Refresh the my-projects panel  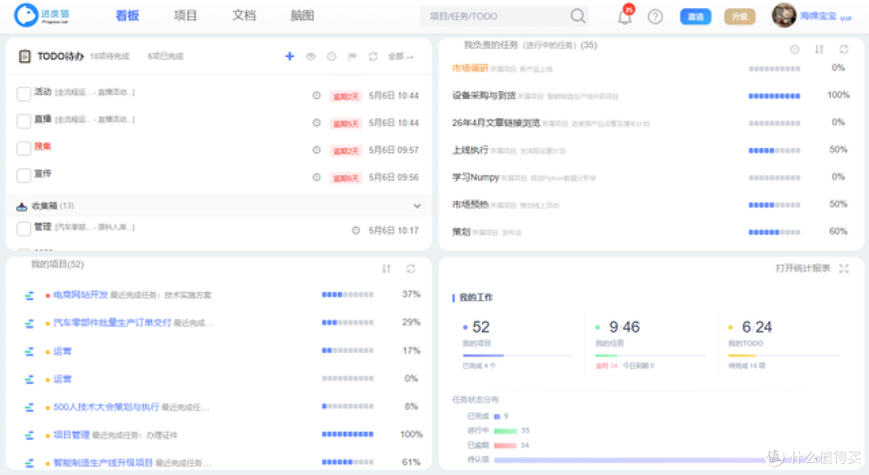tap(410, 268)
